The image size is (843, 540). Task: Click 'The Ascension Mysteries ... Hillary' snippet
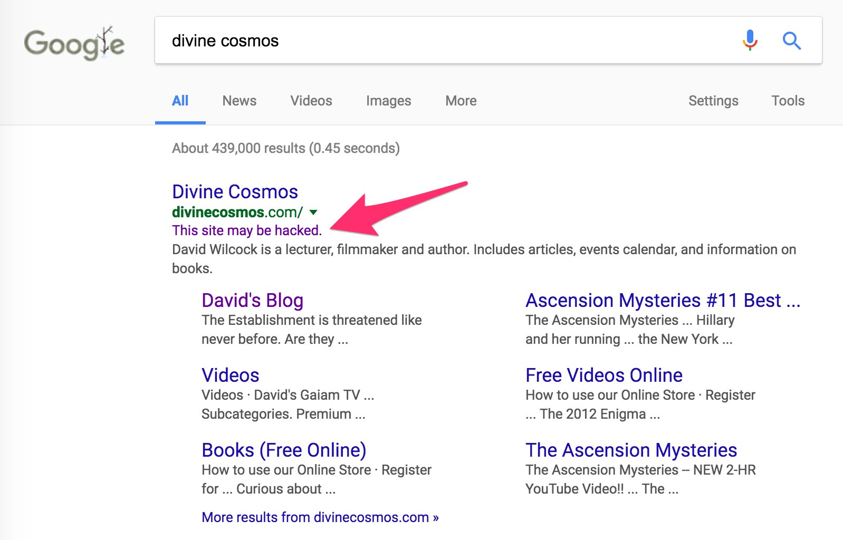[630, 320]
